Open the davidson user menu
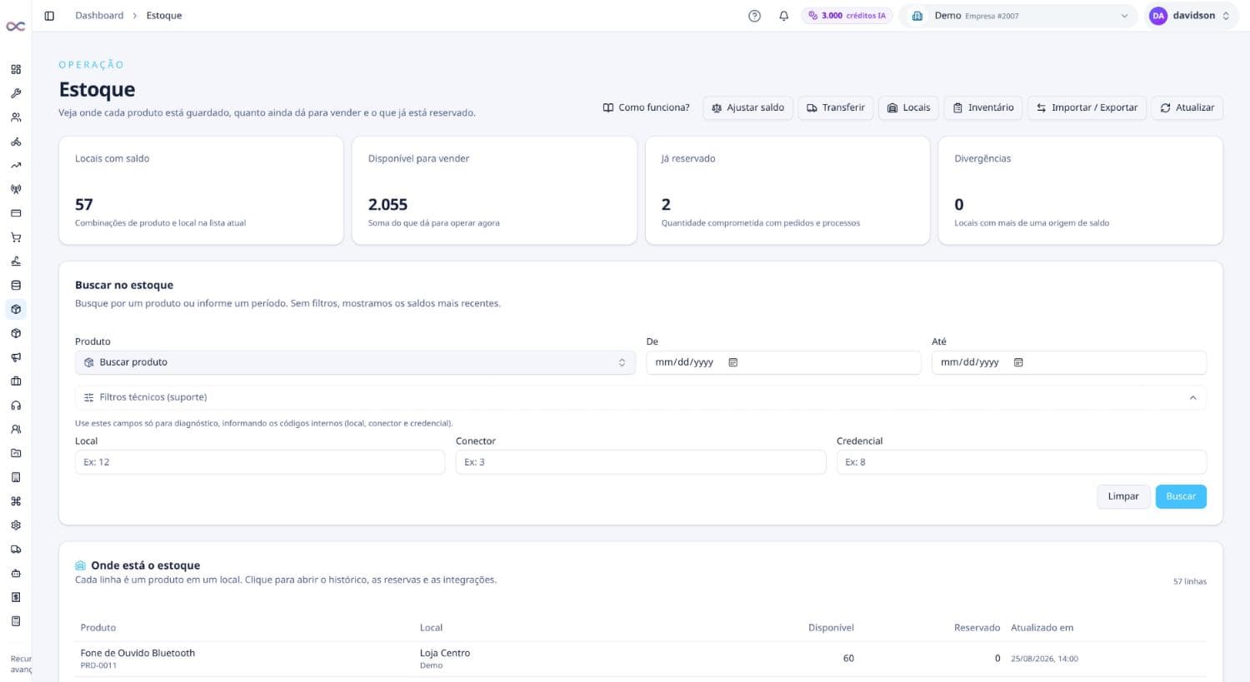The image size is (1250, 682). pos(1191,16)
